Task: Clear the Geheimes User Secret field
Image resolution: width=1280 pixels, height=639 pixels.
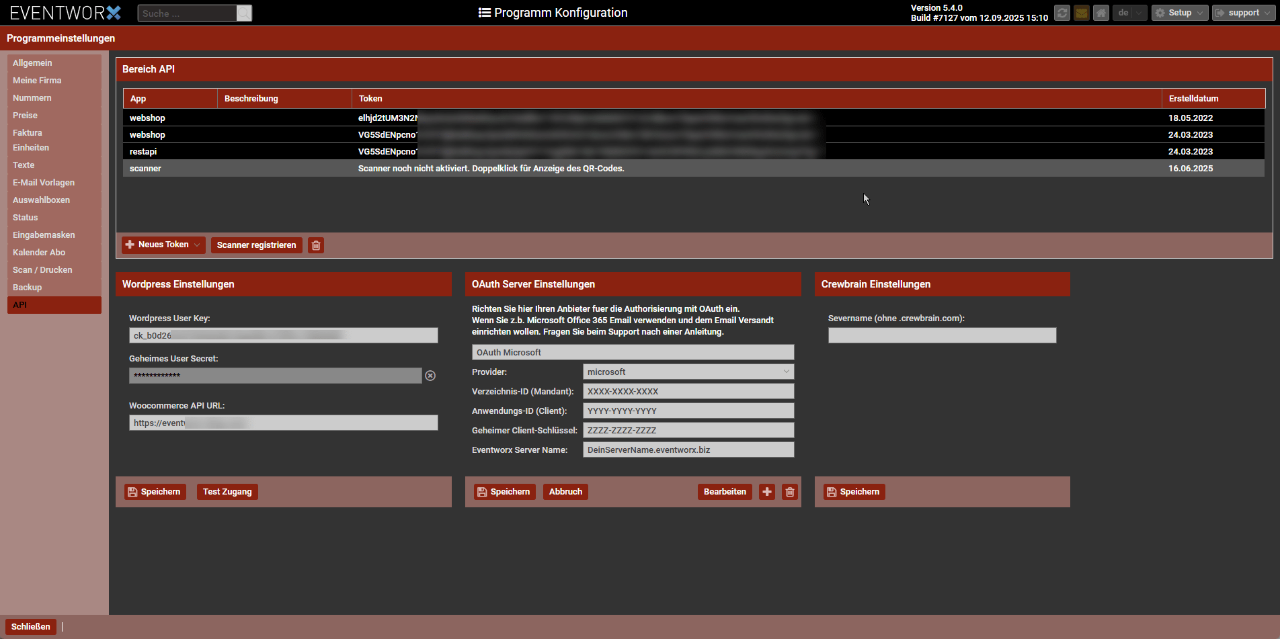Action: pyautogui.click(x=430, y=376)
